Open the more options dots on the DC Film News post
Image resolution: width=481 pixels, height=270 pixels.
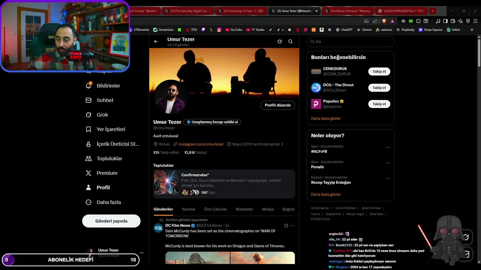pyautogui.click(x=293, y=225)
